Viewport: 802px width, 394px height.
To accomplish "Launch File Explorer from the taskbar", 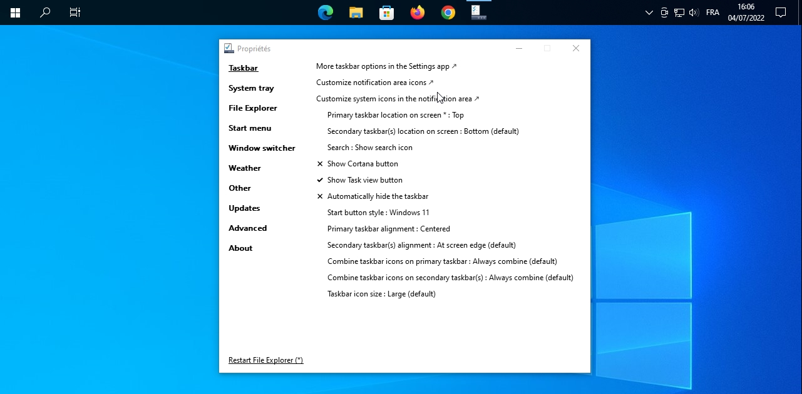I will click(x=356, y=13).
